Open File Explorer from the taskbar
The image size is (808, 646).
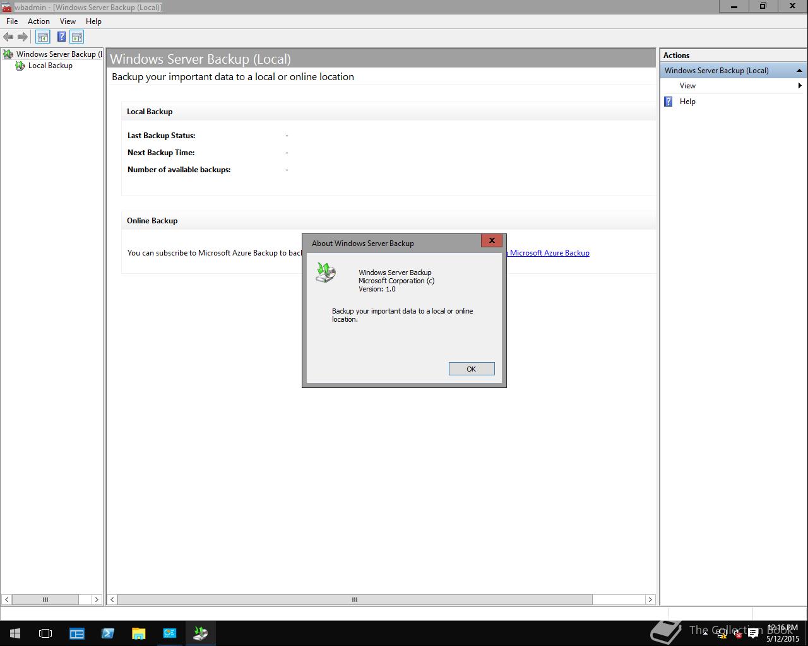coord(139,633)
